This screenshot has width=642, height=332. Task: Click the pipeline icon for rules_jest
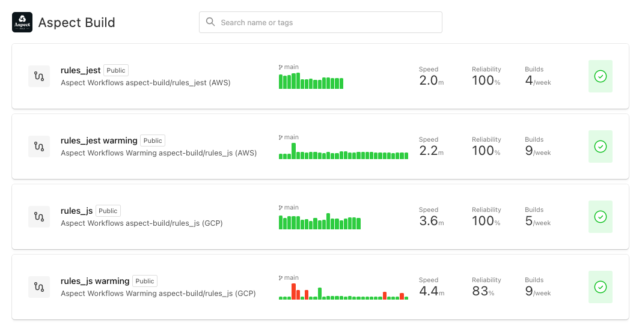pos(39,76)
